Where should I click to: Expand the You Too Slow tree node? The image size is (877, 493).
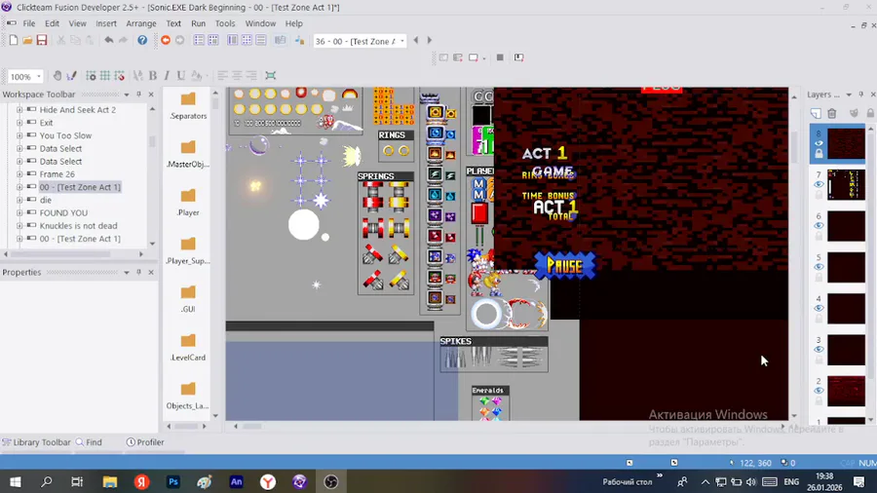(19, 135)
